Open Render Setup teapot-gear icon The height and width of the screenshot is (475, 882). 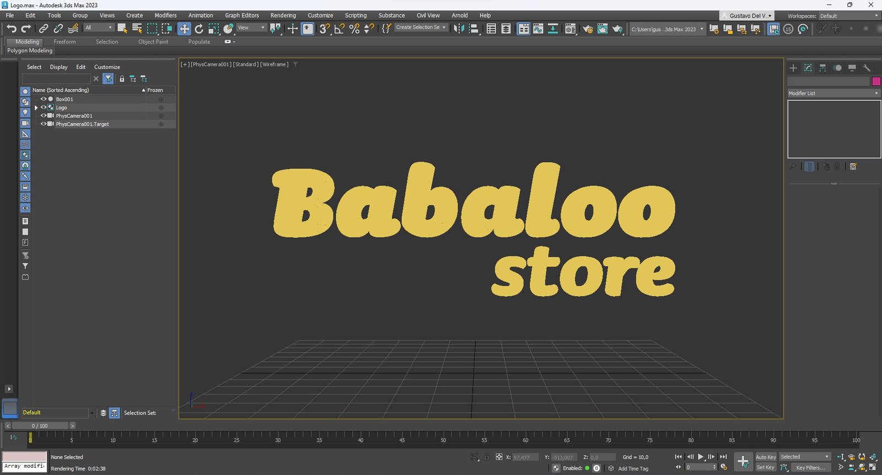point(588,28)
